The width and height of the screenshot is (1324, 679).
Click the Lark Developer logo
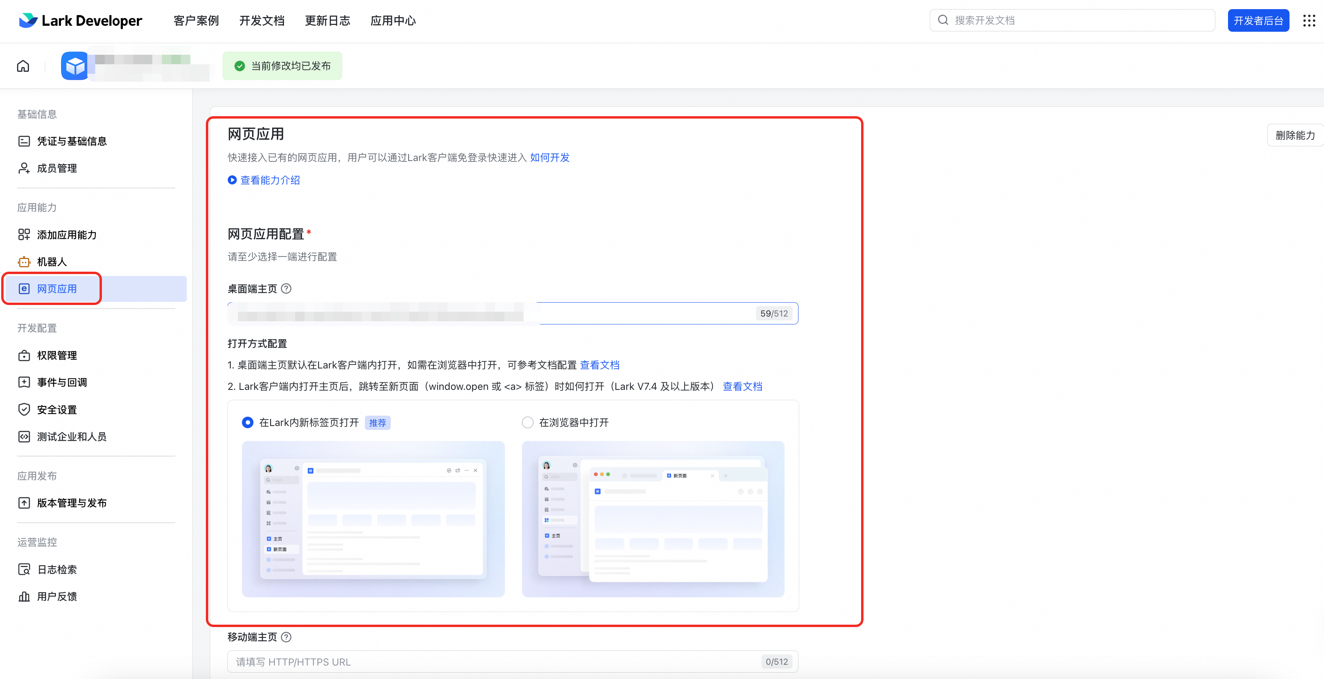(81, 21)
